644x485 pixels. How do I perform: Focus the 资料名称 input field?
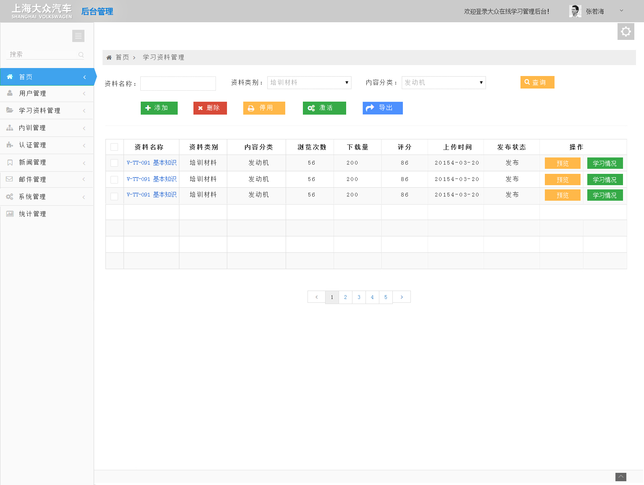(x=178, y=84)
